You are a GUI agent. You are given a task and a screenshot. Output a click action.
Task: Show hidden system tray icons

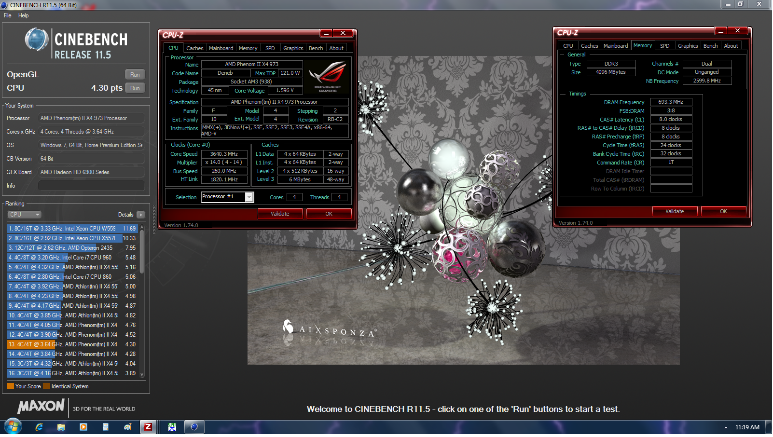point(726,427)
